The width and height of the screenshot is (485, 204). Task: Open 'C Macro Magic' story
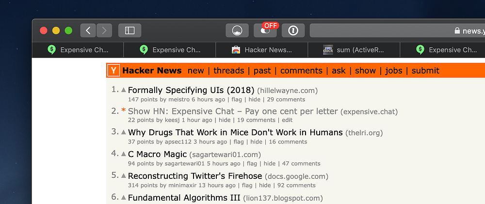(x=158, y=154)
